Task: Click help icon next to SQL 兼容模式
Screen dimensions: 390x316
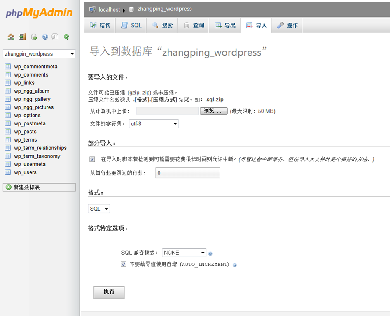Action: coord(210,253)
